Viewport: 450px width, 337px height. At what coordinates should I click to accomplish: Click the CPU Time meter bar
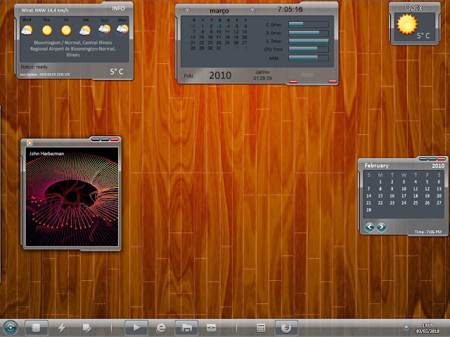(309, 49)
